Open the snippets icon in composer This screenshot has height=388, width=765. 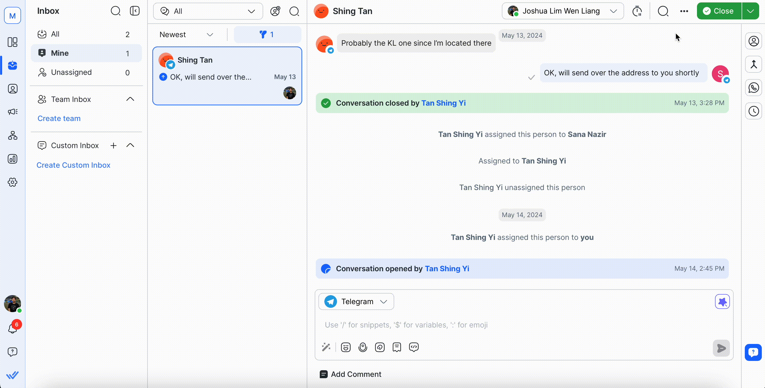[x=397, y=347]
